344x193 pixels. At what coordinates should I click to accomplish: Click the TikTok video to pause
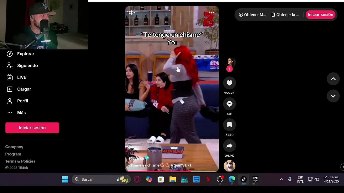point(172,89)
